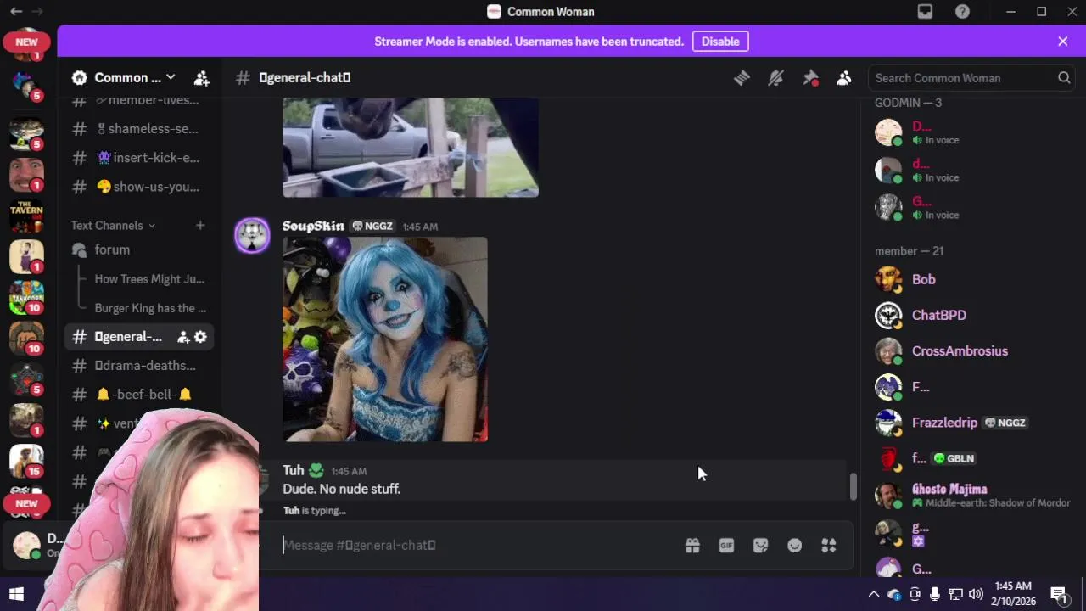
Task: Click the general-chat channel settings gear
Action: click(x=200, y=337)
